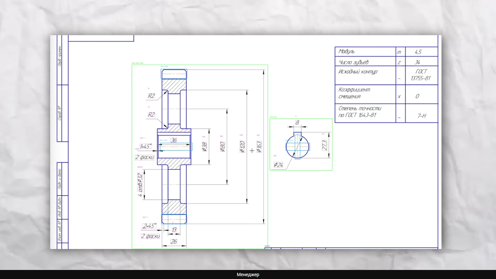
Task: Select the keyway height dimension 27,3
Action: coord(324,145)
